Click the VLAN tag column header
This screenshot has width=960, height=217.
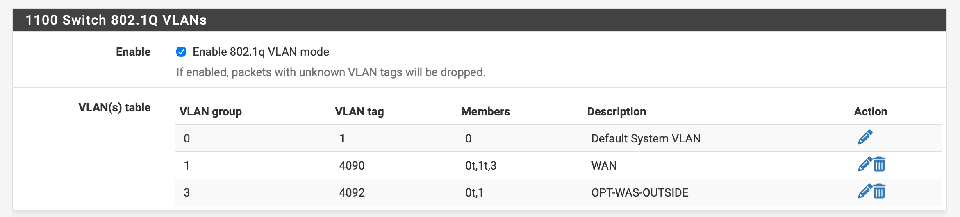tap(359, 111)
